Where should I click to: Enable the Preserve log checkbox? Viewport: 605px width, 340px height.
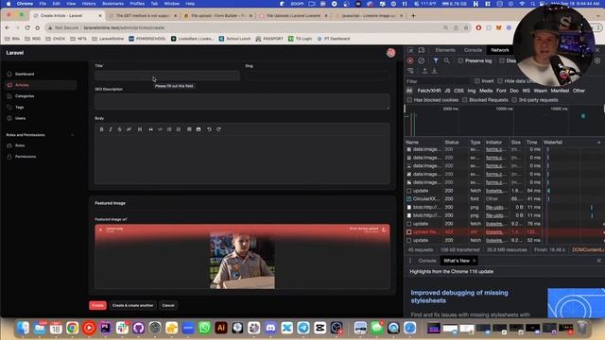coord(460,60)
